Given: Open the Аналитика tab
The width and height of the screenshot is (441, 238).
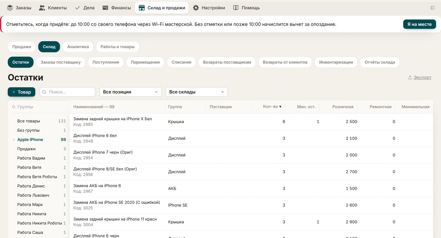Looking at the screenshot, I should tap(78, 47).
